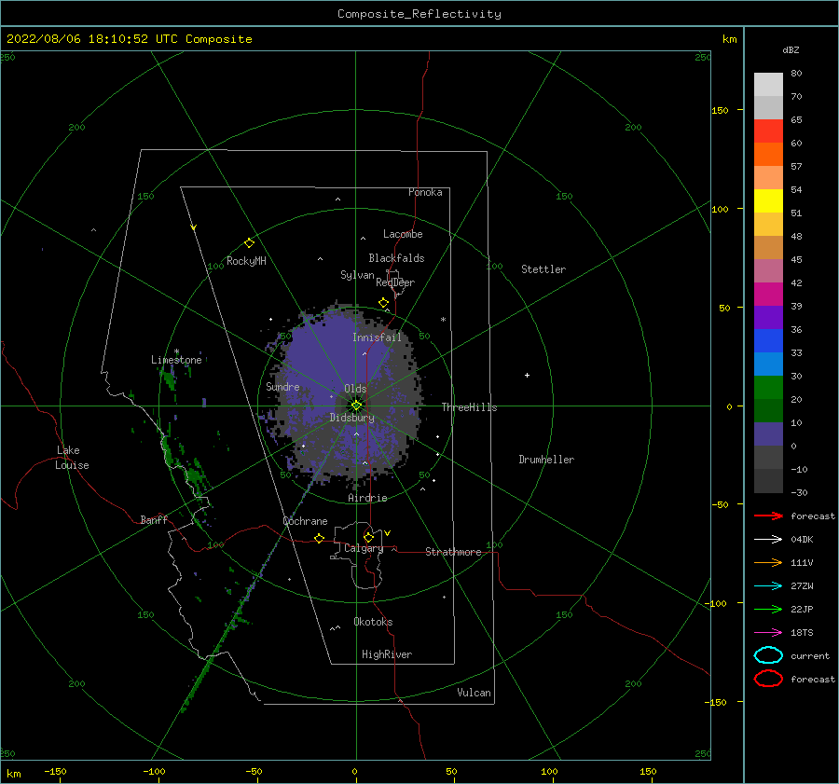The image size is (839, 784).
Task: Click the yellow diamond marker near Cochrane
Action: point(320,538)
